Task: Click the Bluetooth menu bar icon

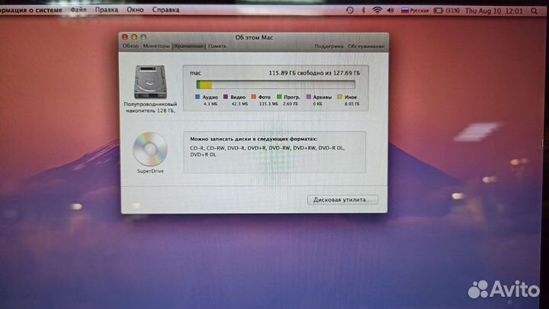Action: pos(363,11)
